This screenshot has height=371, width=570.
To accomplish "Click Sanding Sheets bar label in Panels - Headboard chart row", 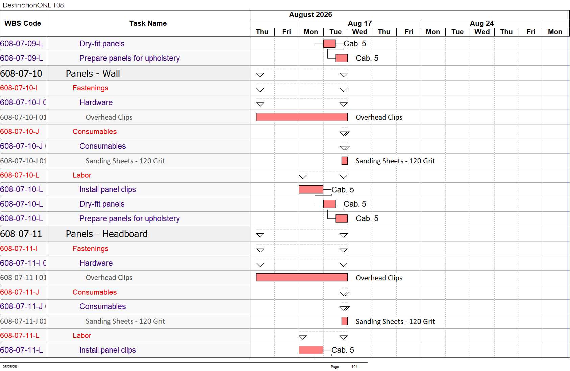I will point(395,322).
